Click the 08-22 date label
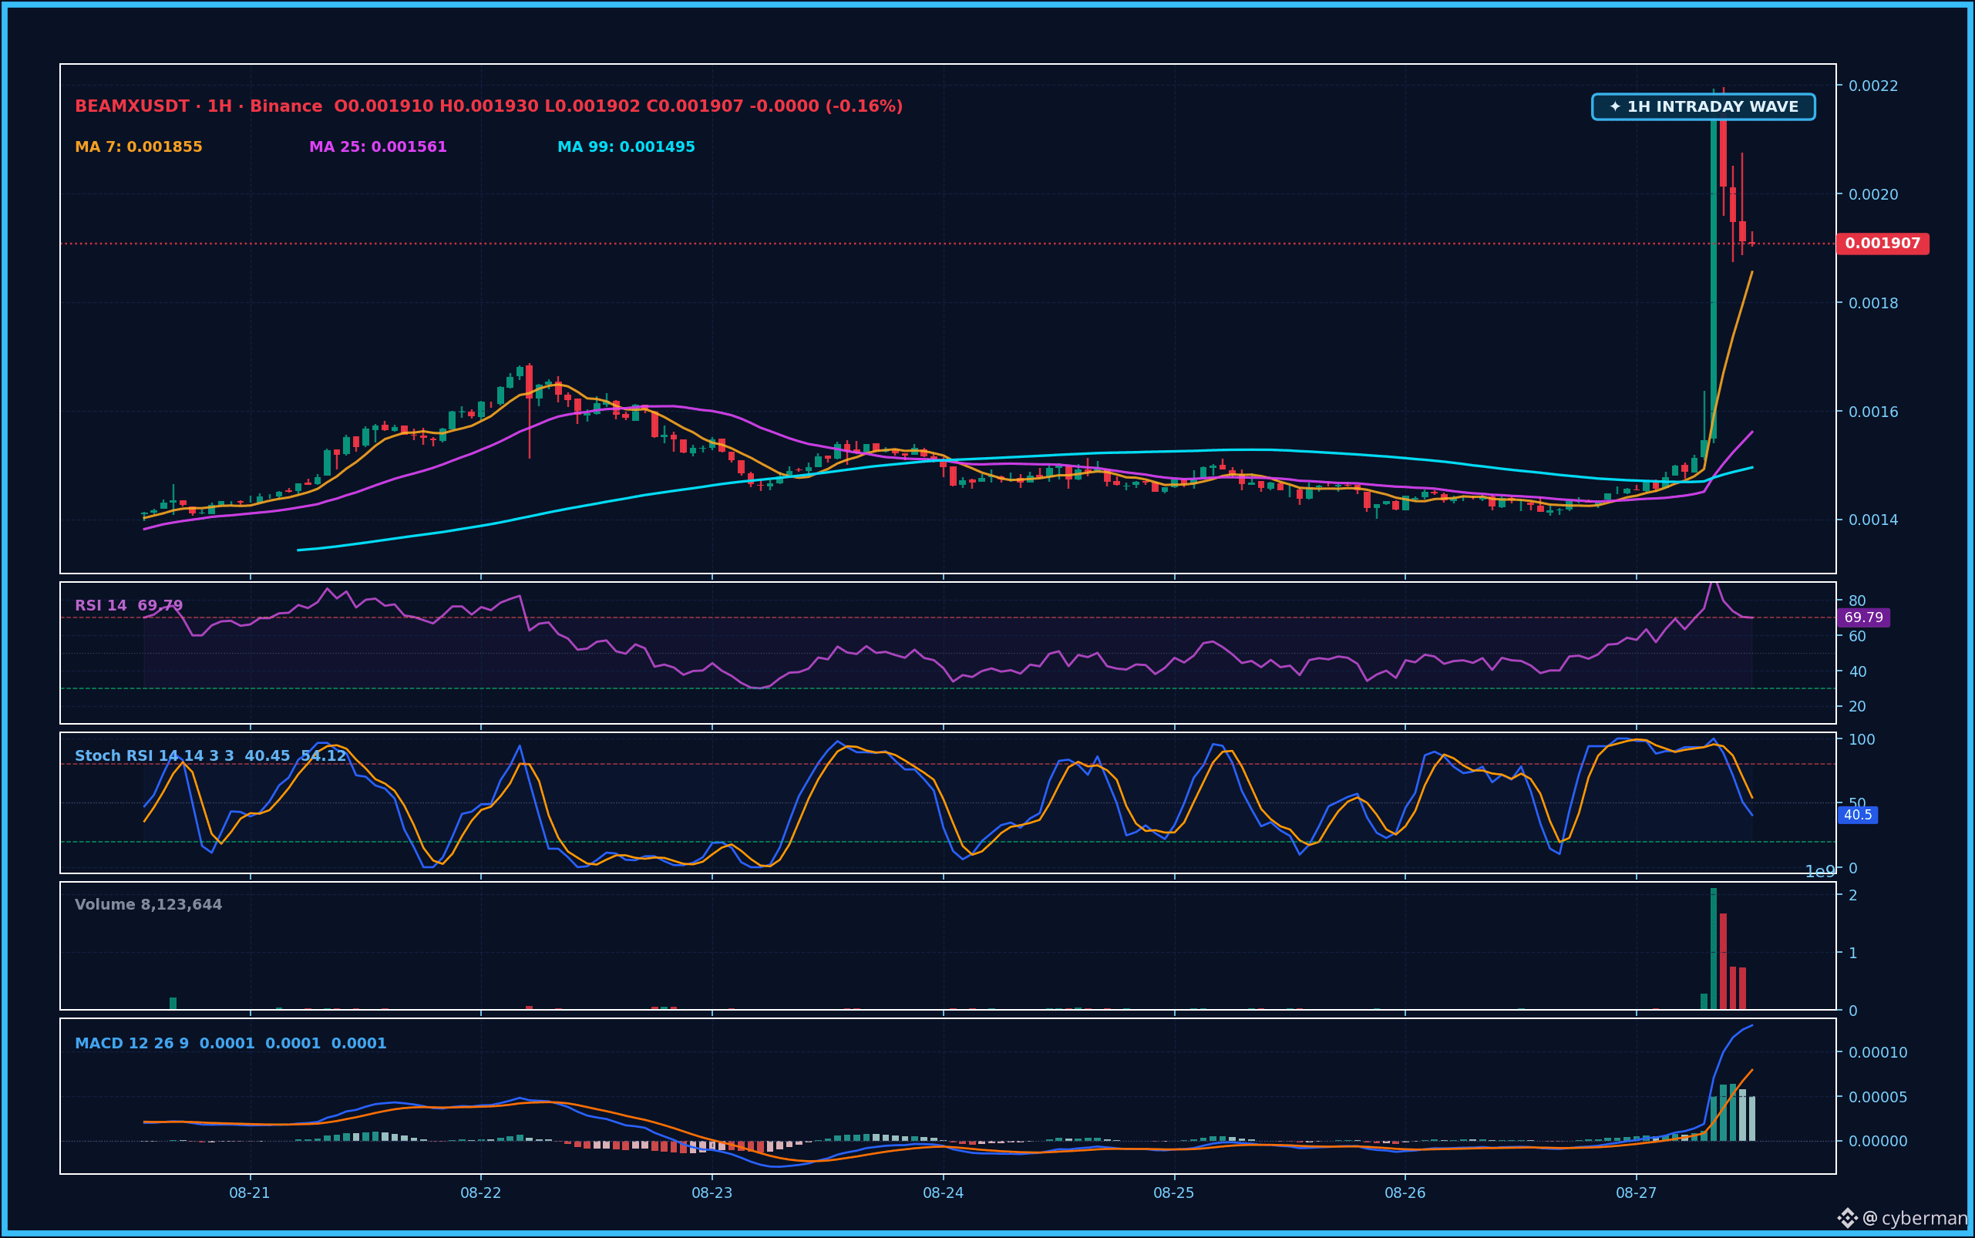Image resolution: width=1975 pixels, height=1238 pixels. tap(481, 1193)
